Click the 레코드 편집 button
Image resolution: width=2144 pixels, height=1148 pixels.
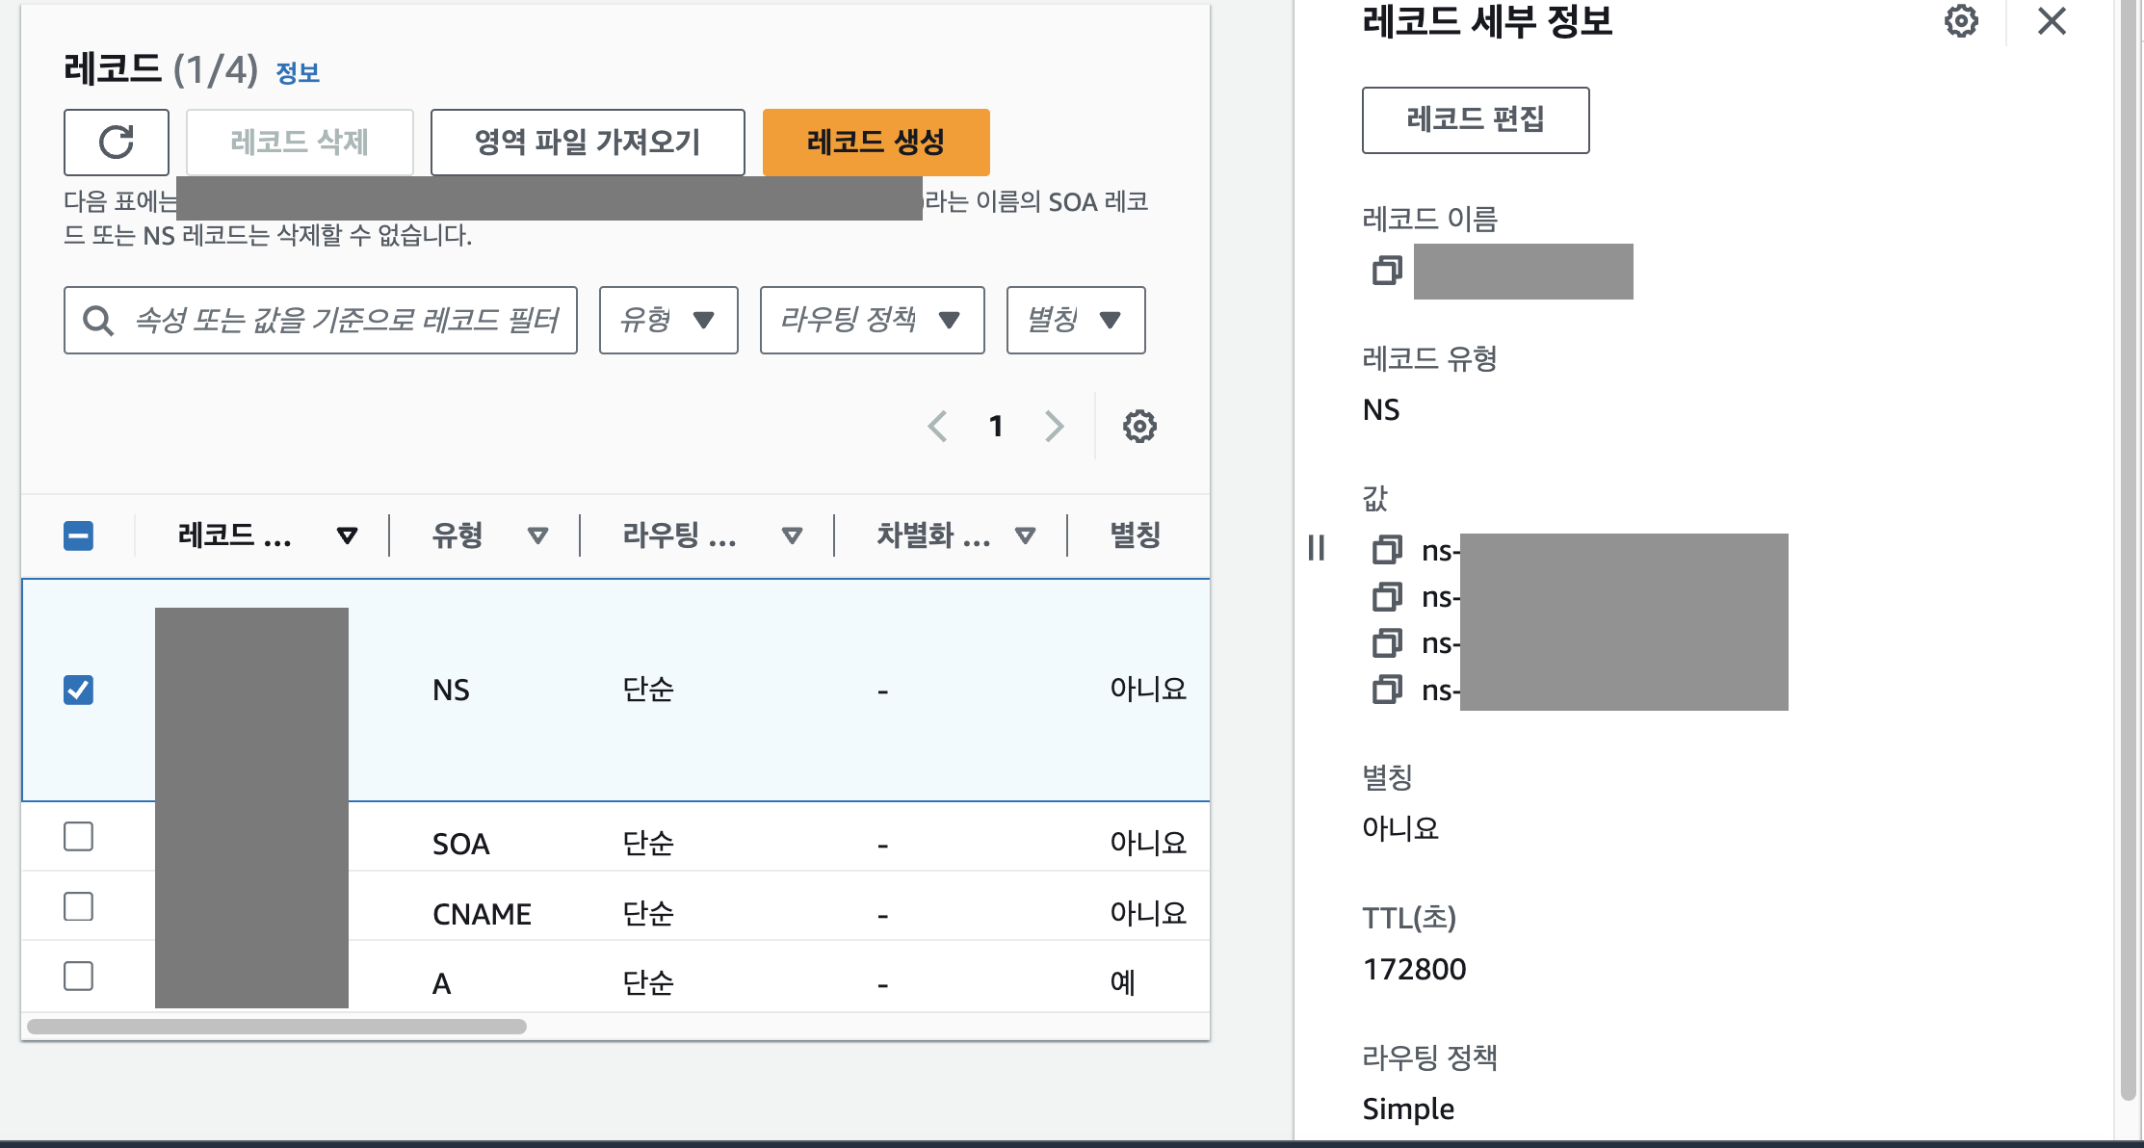coord(1475,120)
